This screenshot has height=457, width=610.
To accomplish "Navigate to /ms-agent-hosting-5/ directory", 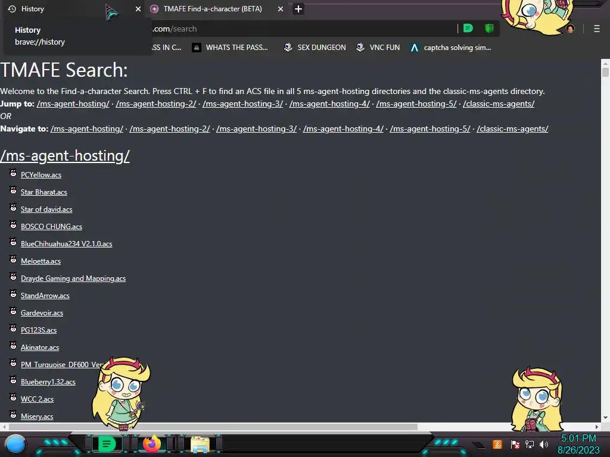I will [x=430, y=129].
